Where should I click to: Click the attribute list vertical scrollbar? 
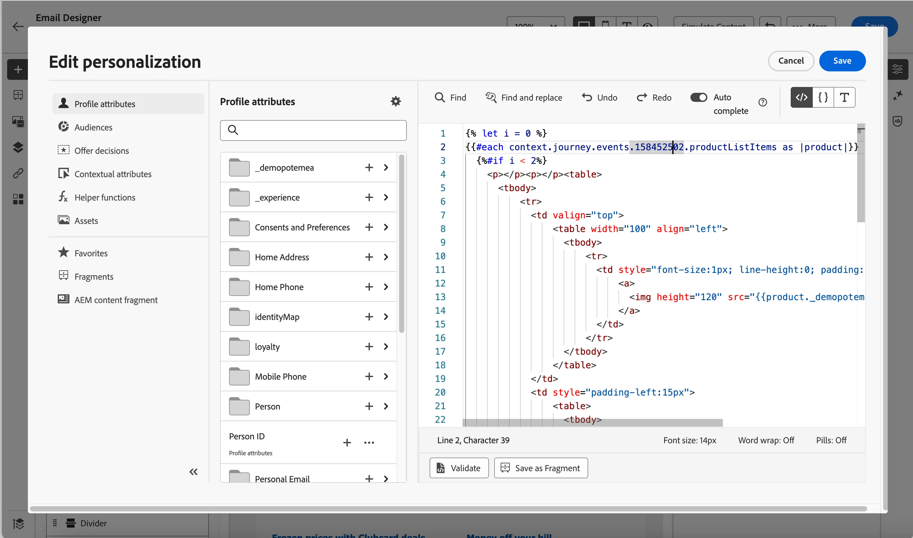click(401, 244)
